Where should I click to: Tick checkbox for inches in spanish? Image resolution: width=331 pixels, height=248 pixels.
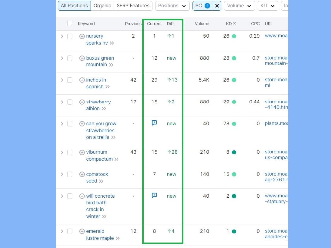pos(70,80)
